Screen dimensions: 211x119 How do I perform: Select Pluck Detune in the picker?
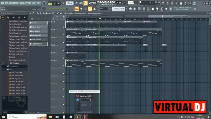click(x=38, y=40)
